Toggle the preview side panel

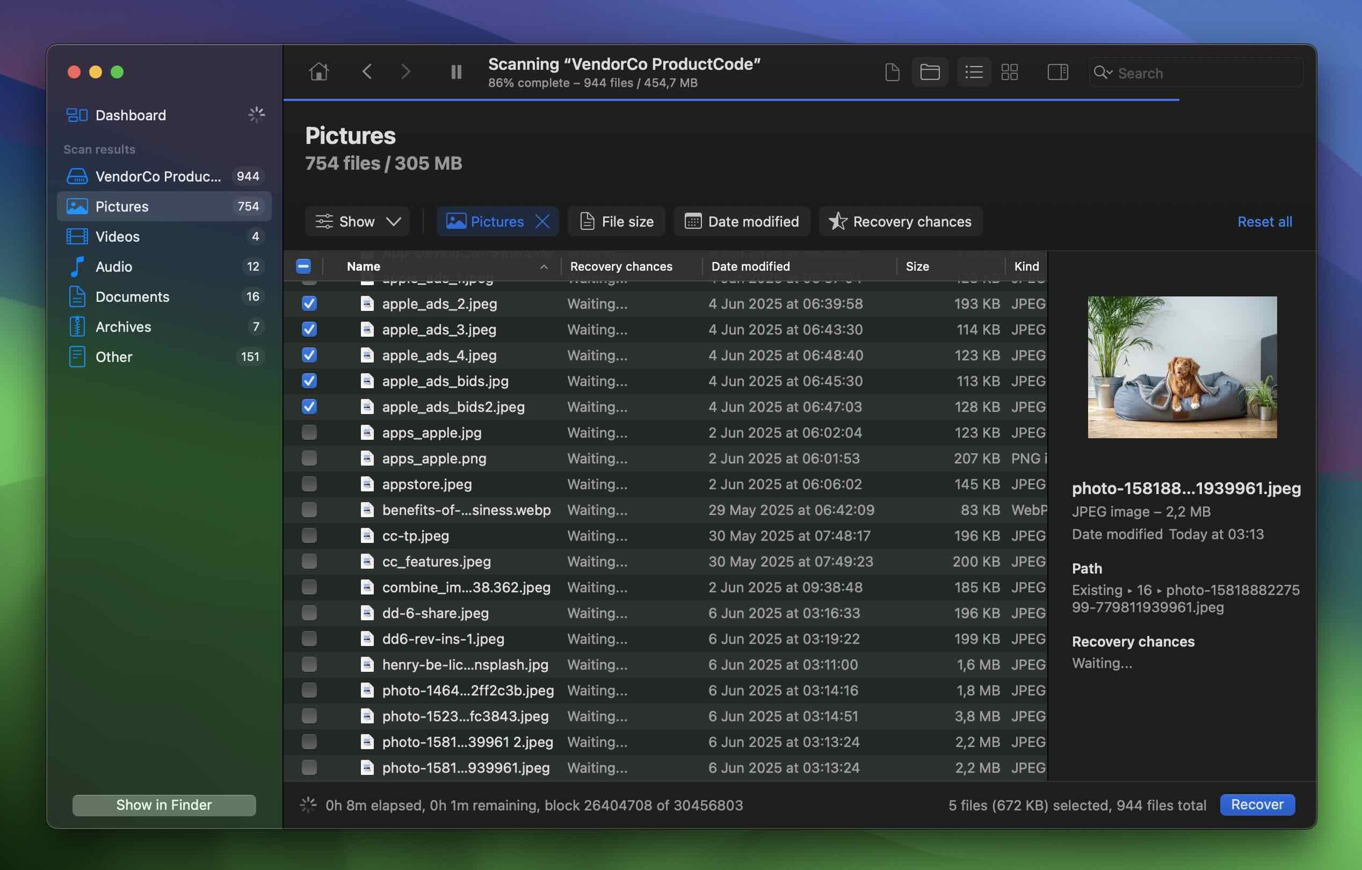1057,73
